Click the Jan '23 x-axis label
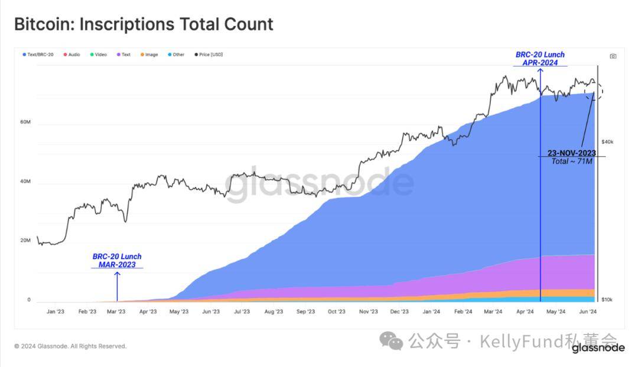The width and height of the screenshot is (638, 367). pos(56,312)
